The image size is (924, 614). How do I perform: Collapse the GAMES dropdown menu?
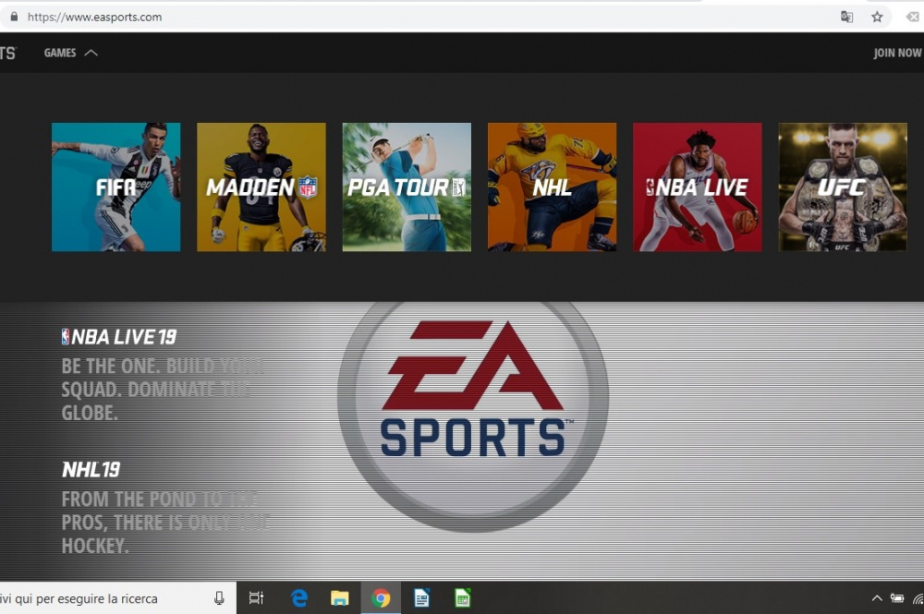tap(71, 53)
